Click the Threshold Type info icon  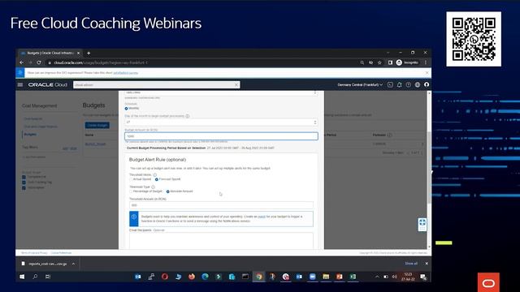tap(154, 187)
